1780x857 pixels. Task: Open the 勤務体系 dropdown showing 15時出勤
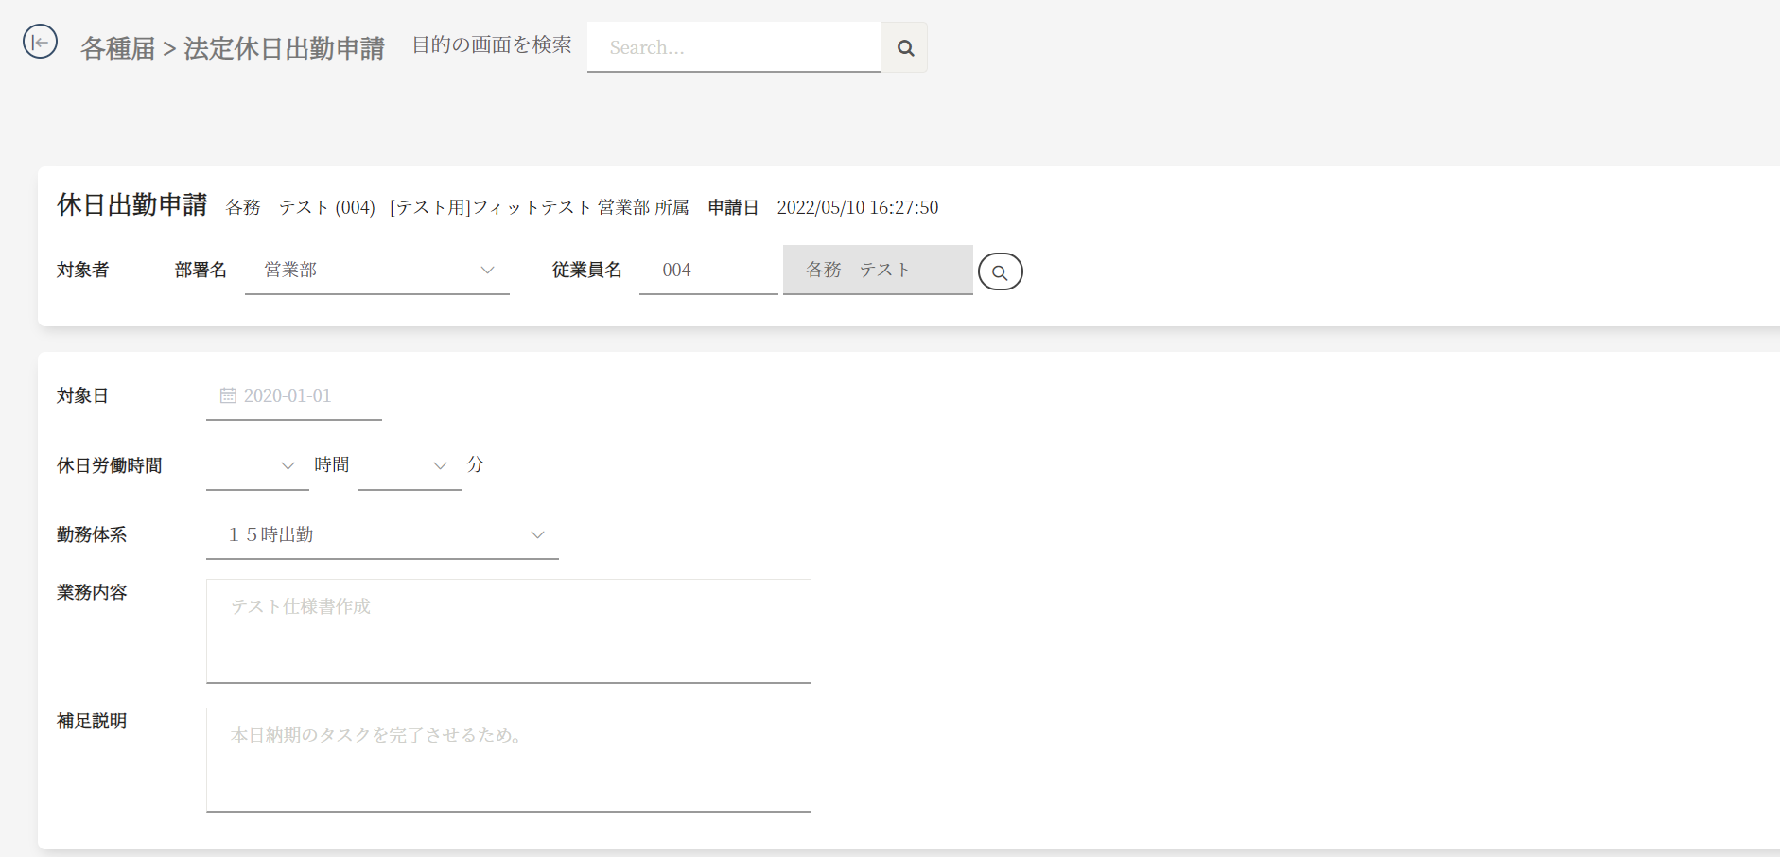click(x=382, y=535)
